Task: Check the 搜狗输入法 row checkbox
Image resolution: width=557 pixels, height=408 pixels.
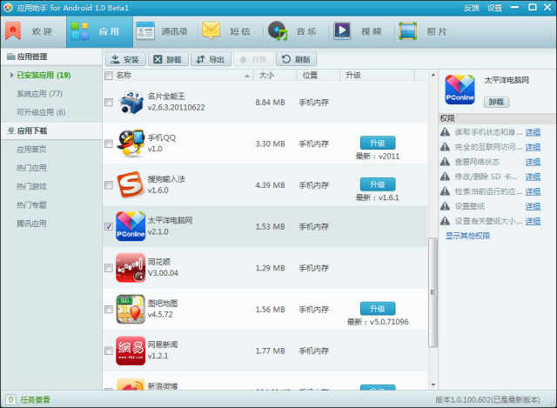Action: (x=109, y=185)
